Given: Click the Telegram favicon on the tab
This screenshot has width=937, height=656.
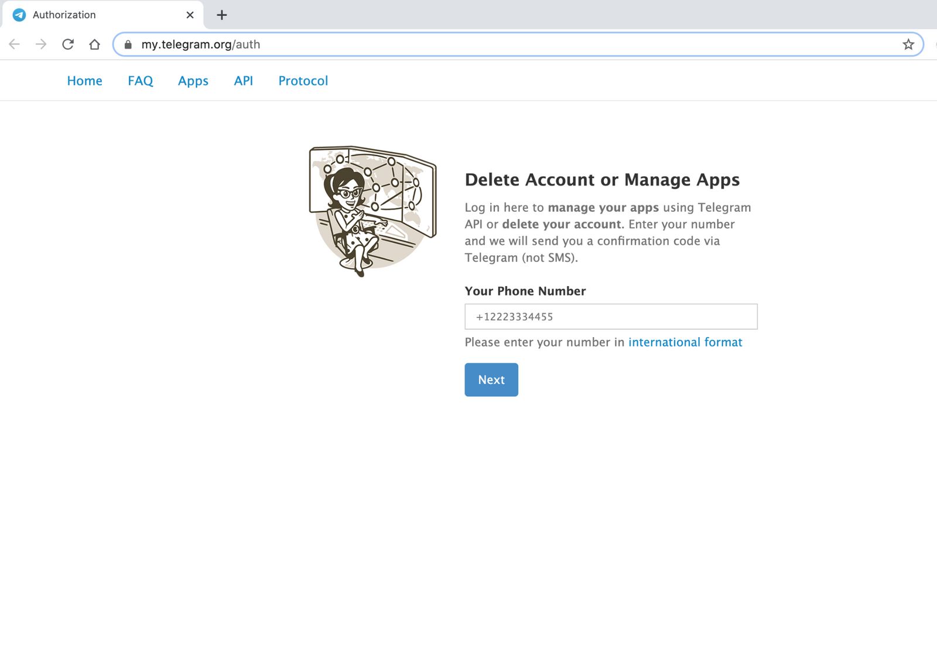Looking at the screenshot, I should [x=19, y=15].
